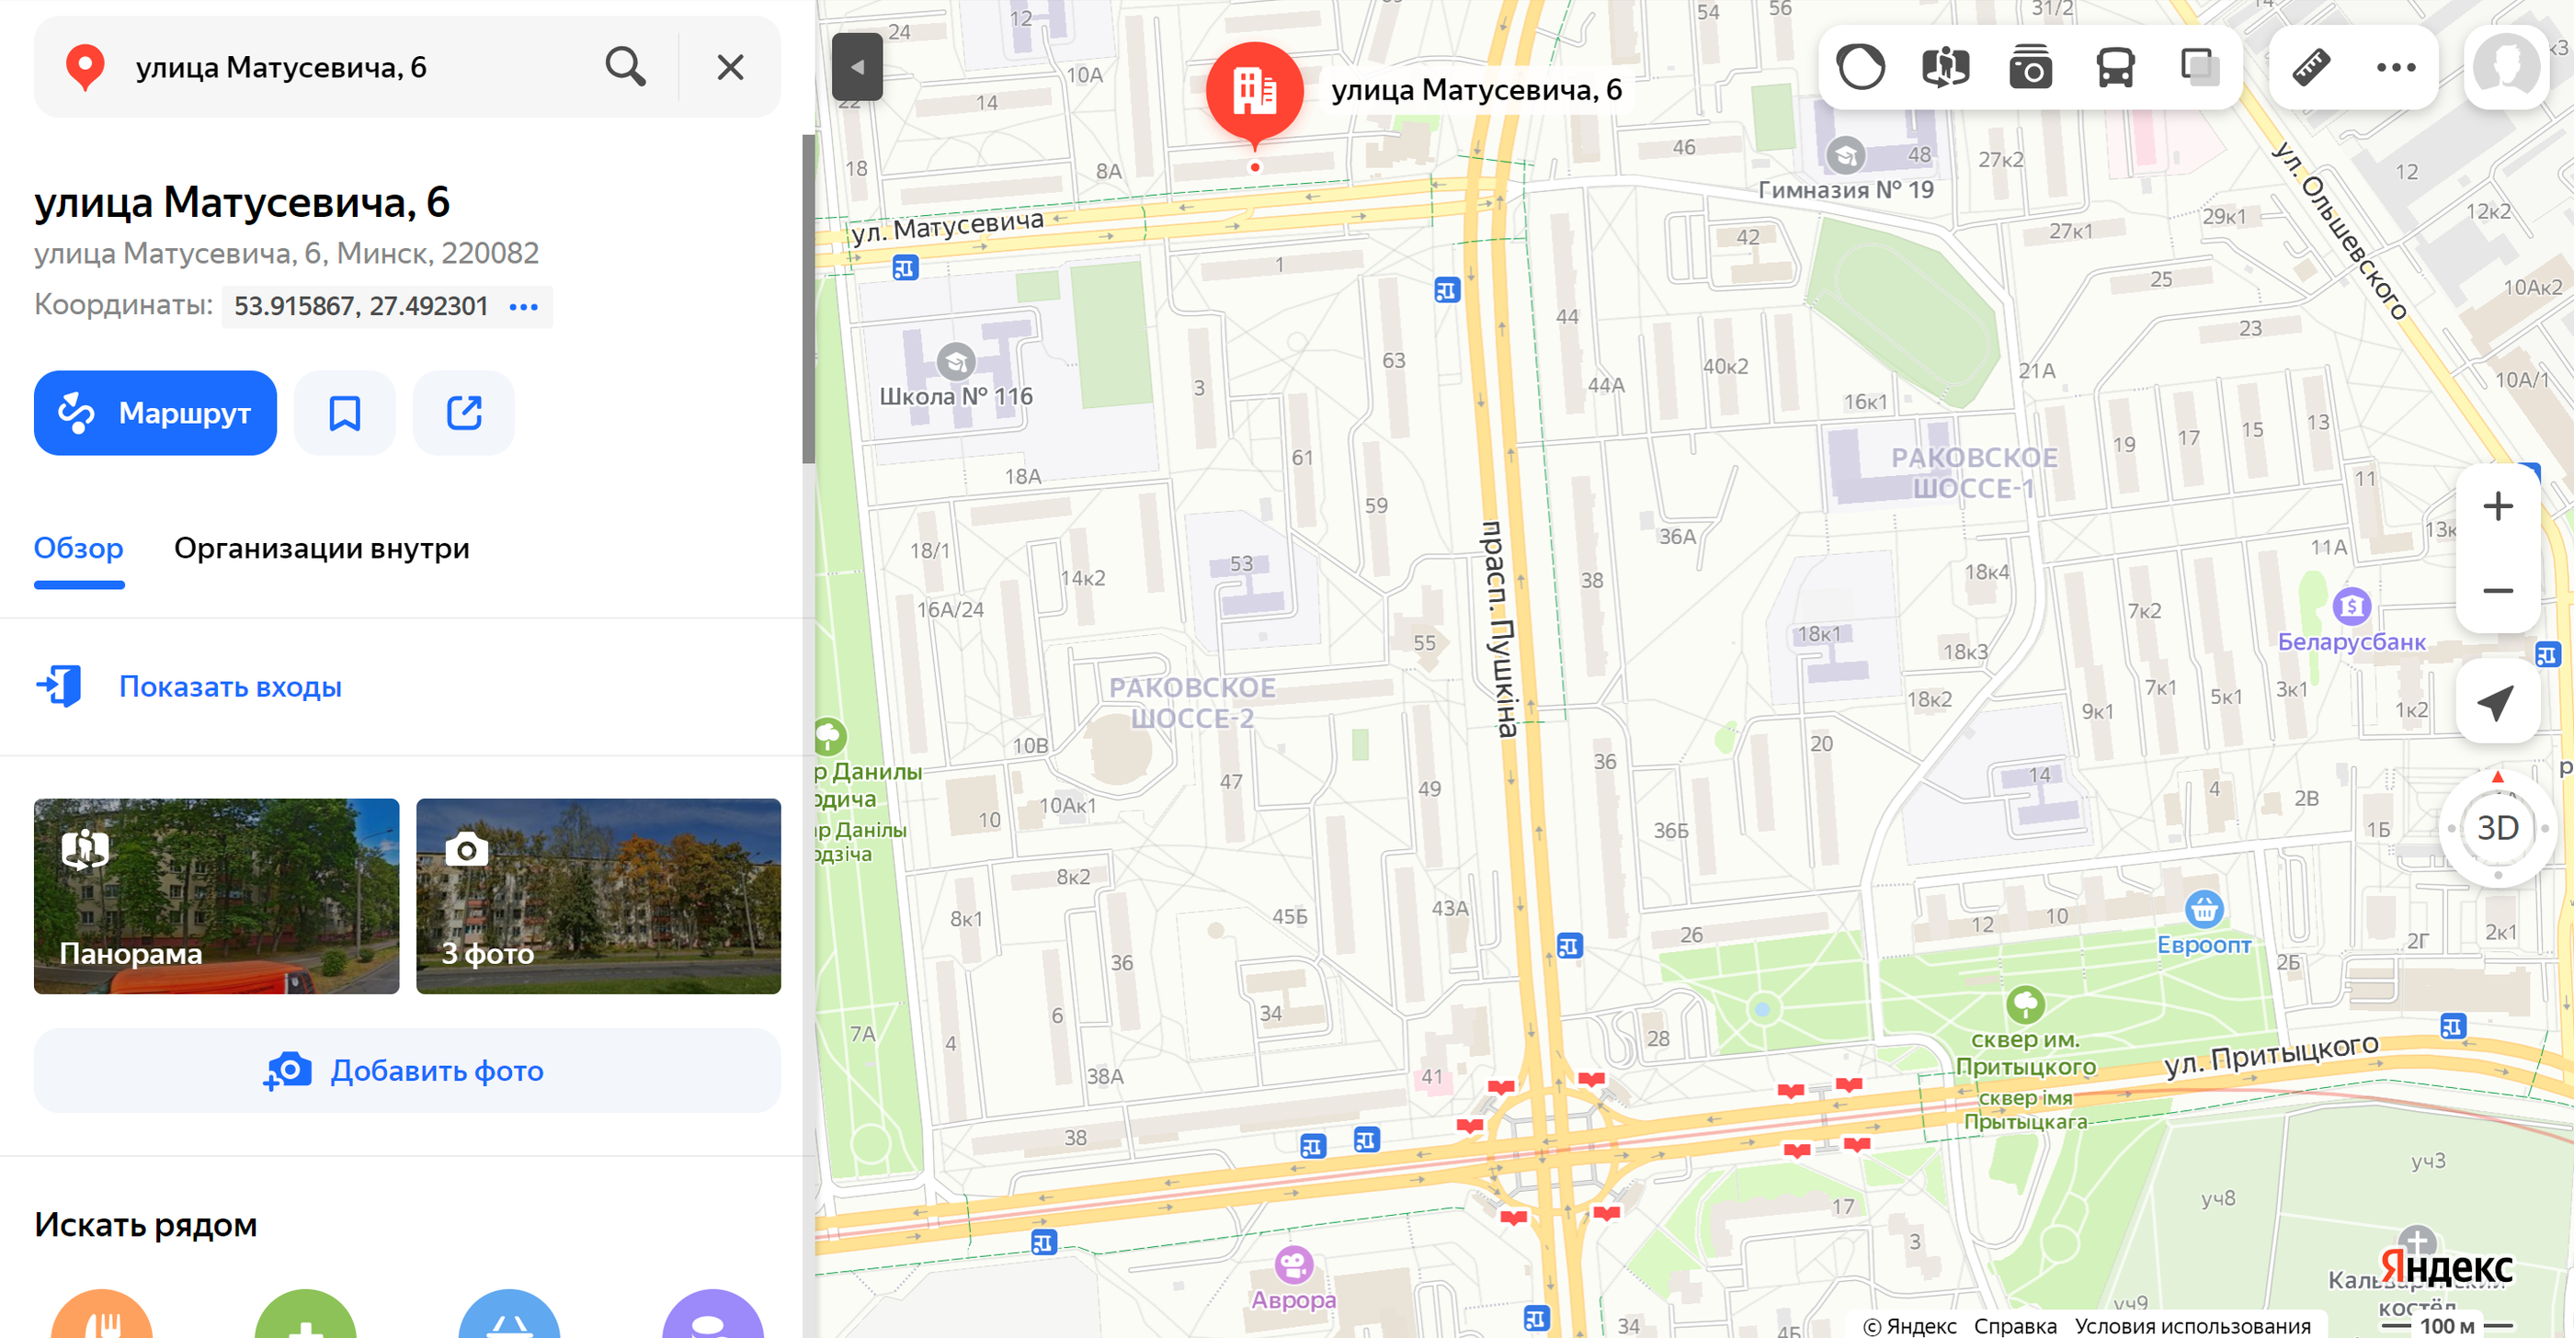Click the Гимназия № 19 icon

click(x=1846, y=156)
